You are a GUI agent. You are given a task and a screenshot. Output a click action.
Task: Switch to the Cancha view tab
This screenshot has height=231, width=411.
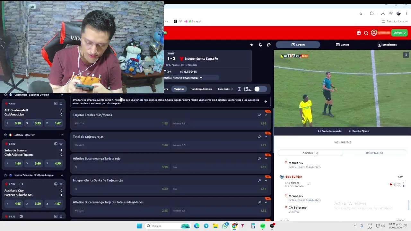(x=343, y=45)
